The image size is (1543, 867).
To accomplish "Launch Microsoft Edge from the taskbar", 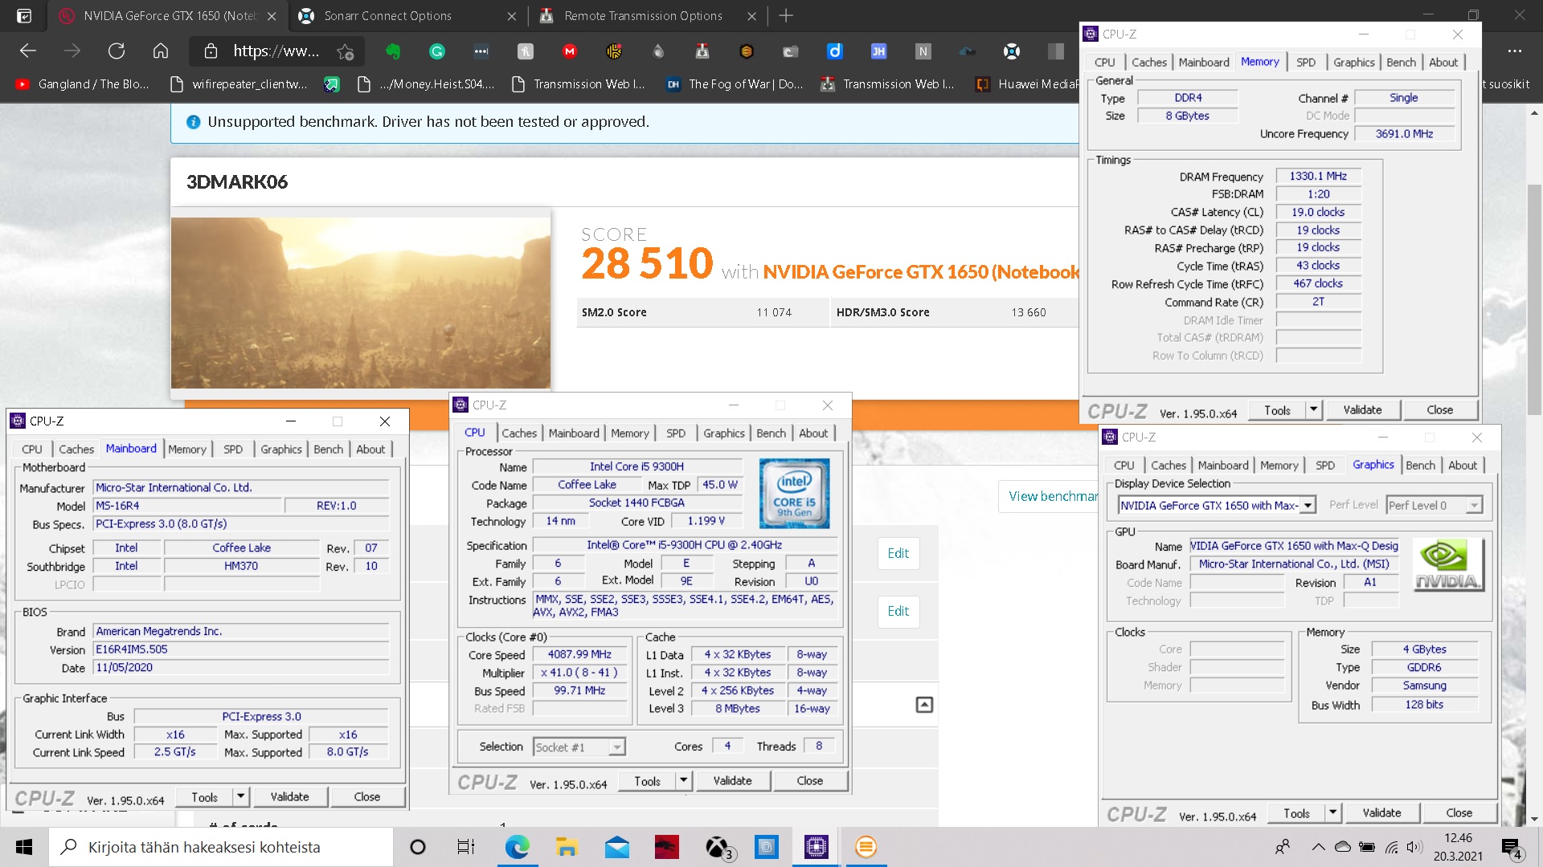I will (x=517, y=847).
